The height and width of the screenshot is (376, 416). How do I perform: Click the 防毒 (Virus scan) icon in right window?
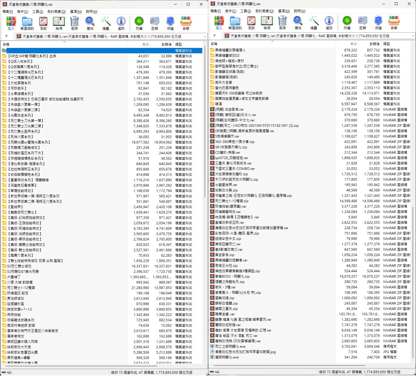click(347, 23)
